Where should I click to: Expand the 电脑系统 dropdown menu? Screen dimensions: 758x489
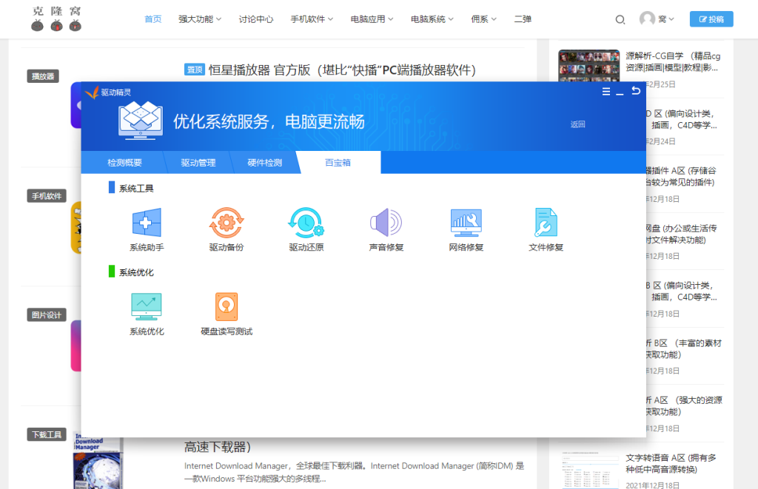coord(432,18)
